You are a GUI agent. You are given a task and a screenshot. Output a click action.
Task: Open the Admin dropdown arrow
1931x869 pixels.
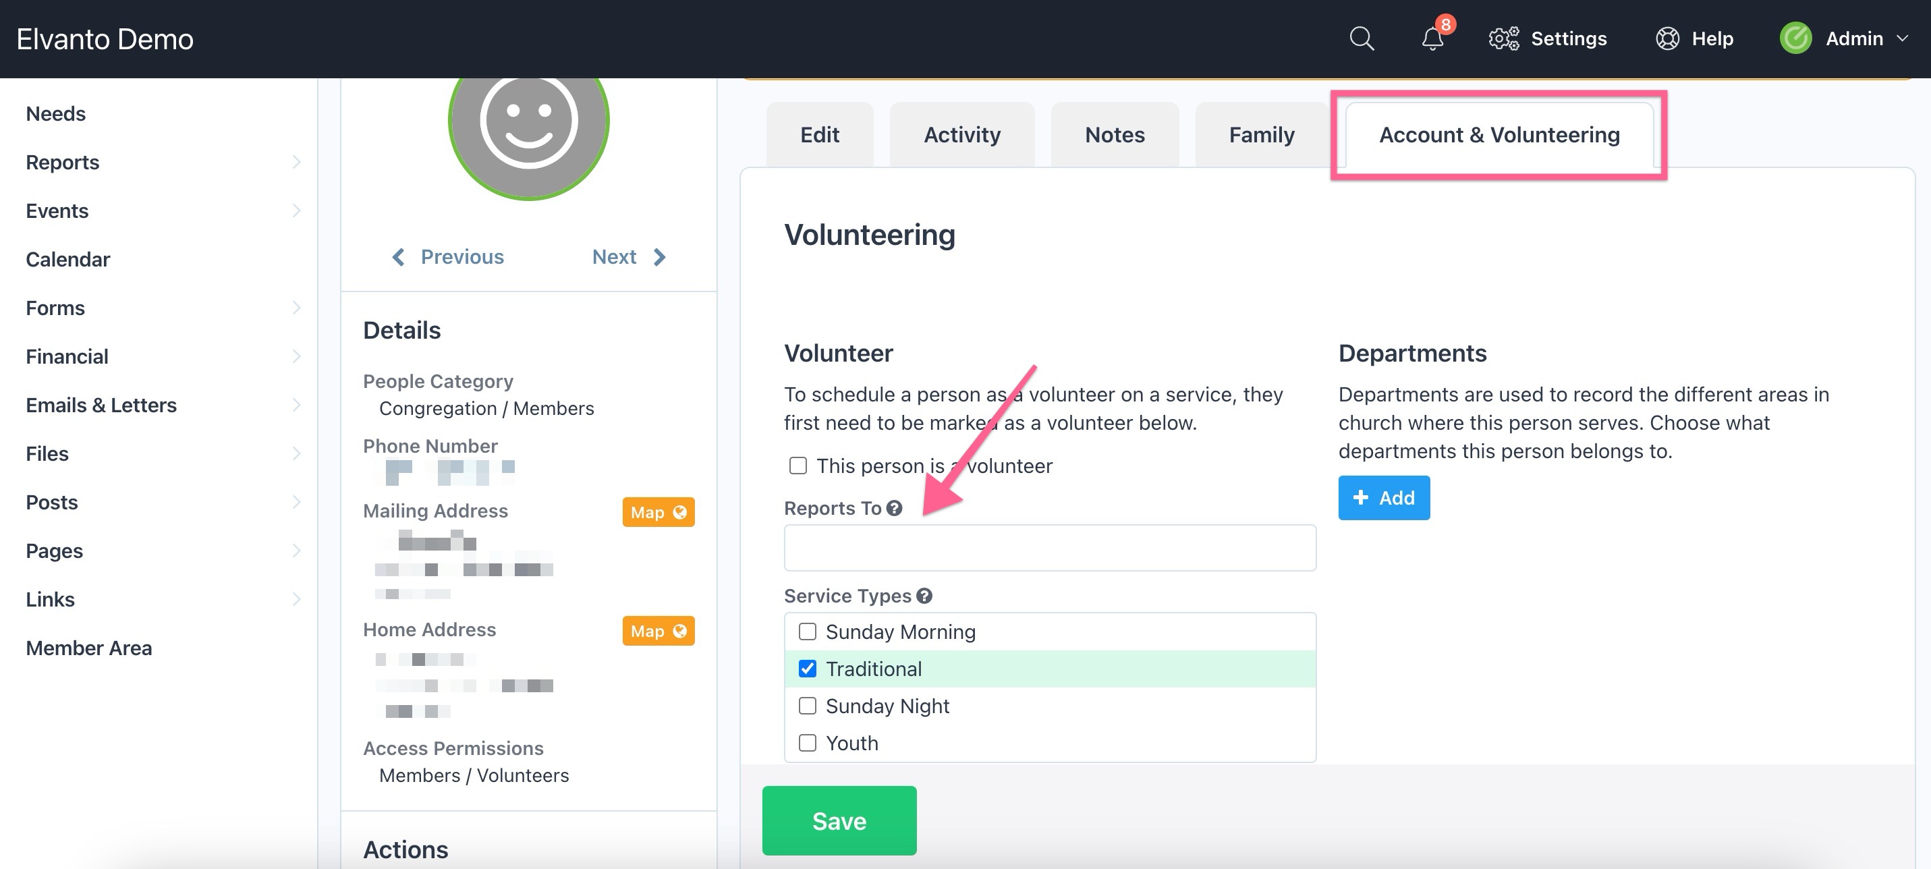(1903, 38)
